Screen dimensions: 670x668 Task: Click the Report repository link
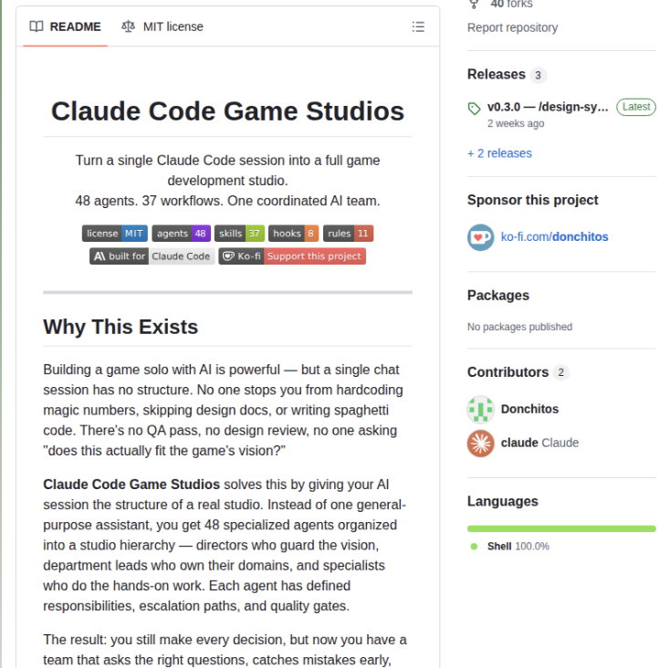512,27
